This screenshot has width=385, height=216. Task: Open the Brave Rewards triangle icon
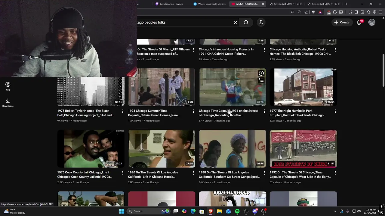(x=320, y=12)
